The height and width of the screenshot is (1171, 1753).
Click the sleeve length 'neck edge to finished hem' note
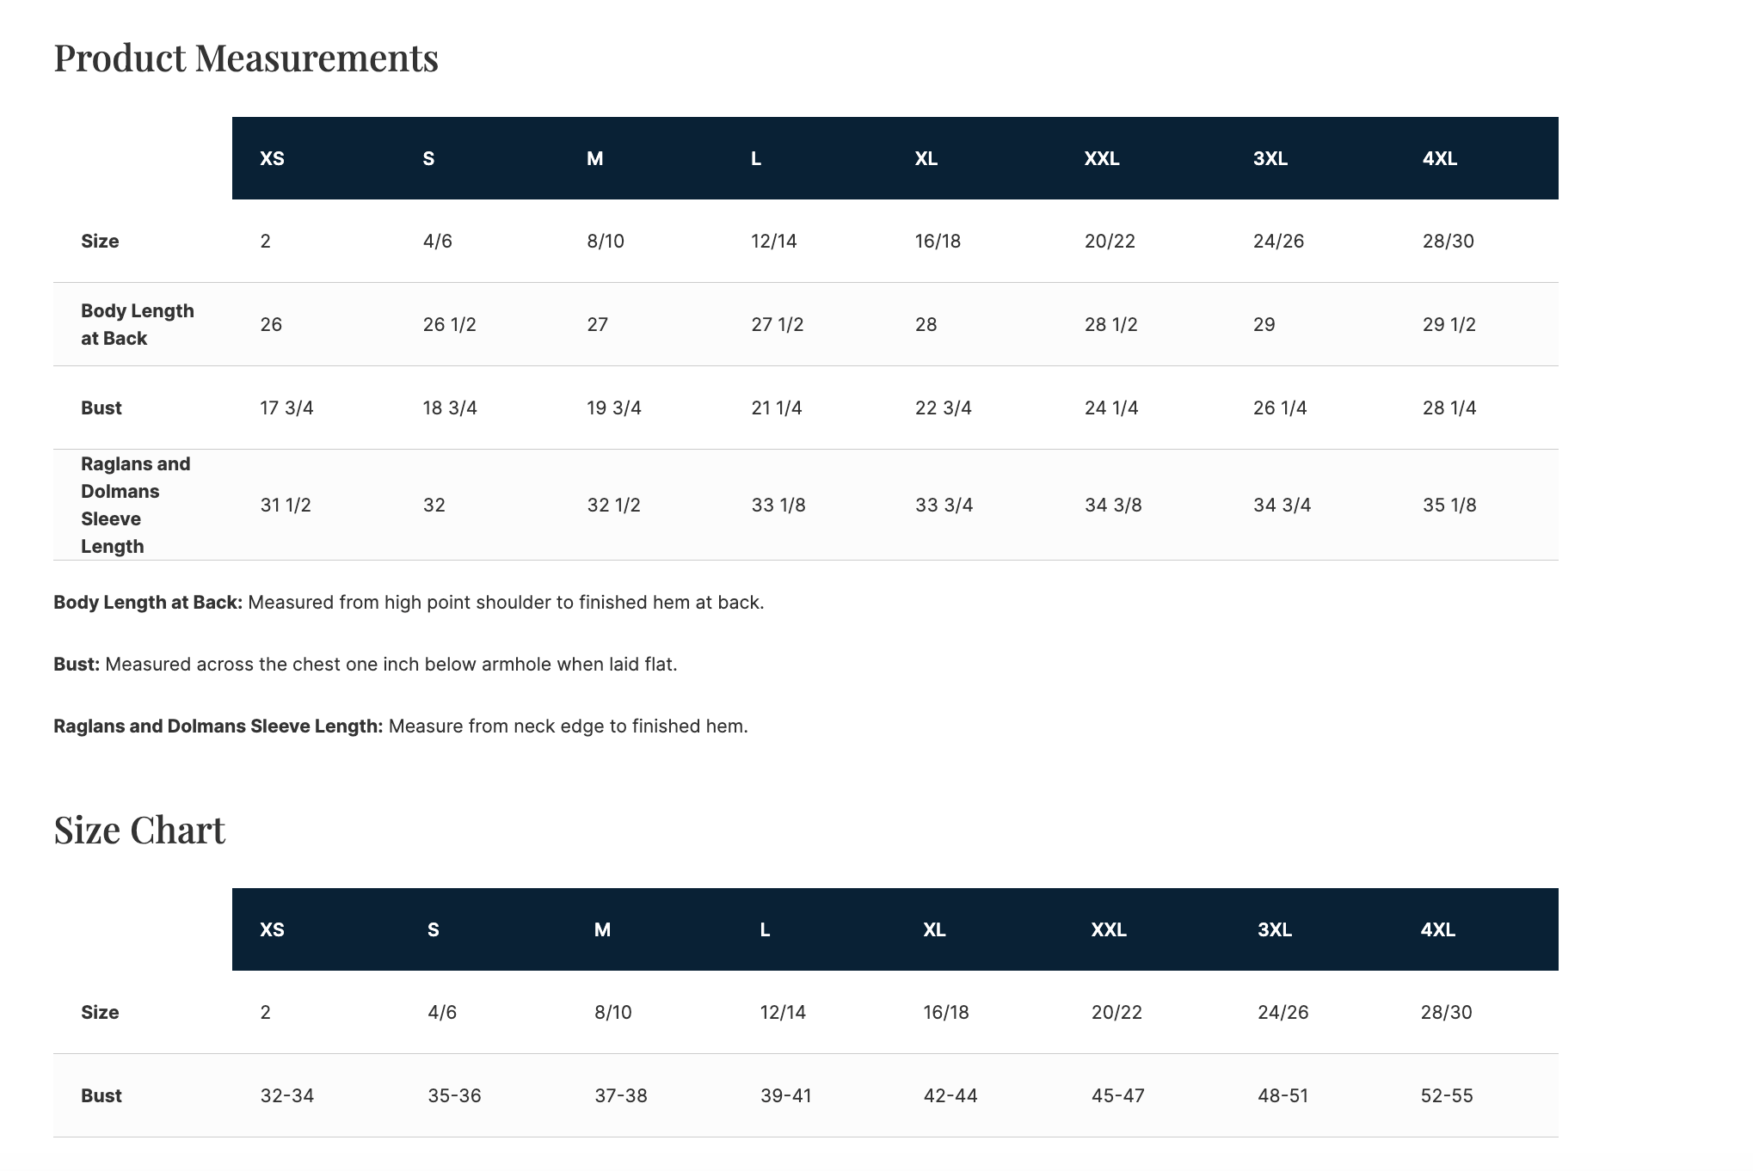point(568,727)
